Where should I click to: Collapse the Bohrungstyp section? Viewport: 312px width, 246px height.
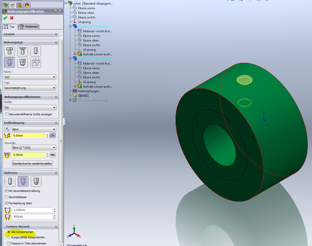point(56,43)
